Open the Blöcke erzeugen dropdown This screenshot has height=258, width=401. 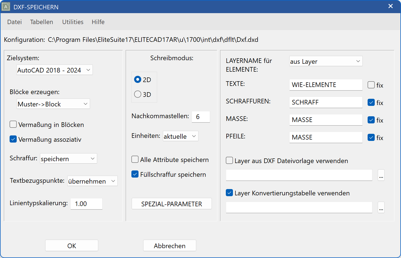point(53,104)
